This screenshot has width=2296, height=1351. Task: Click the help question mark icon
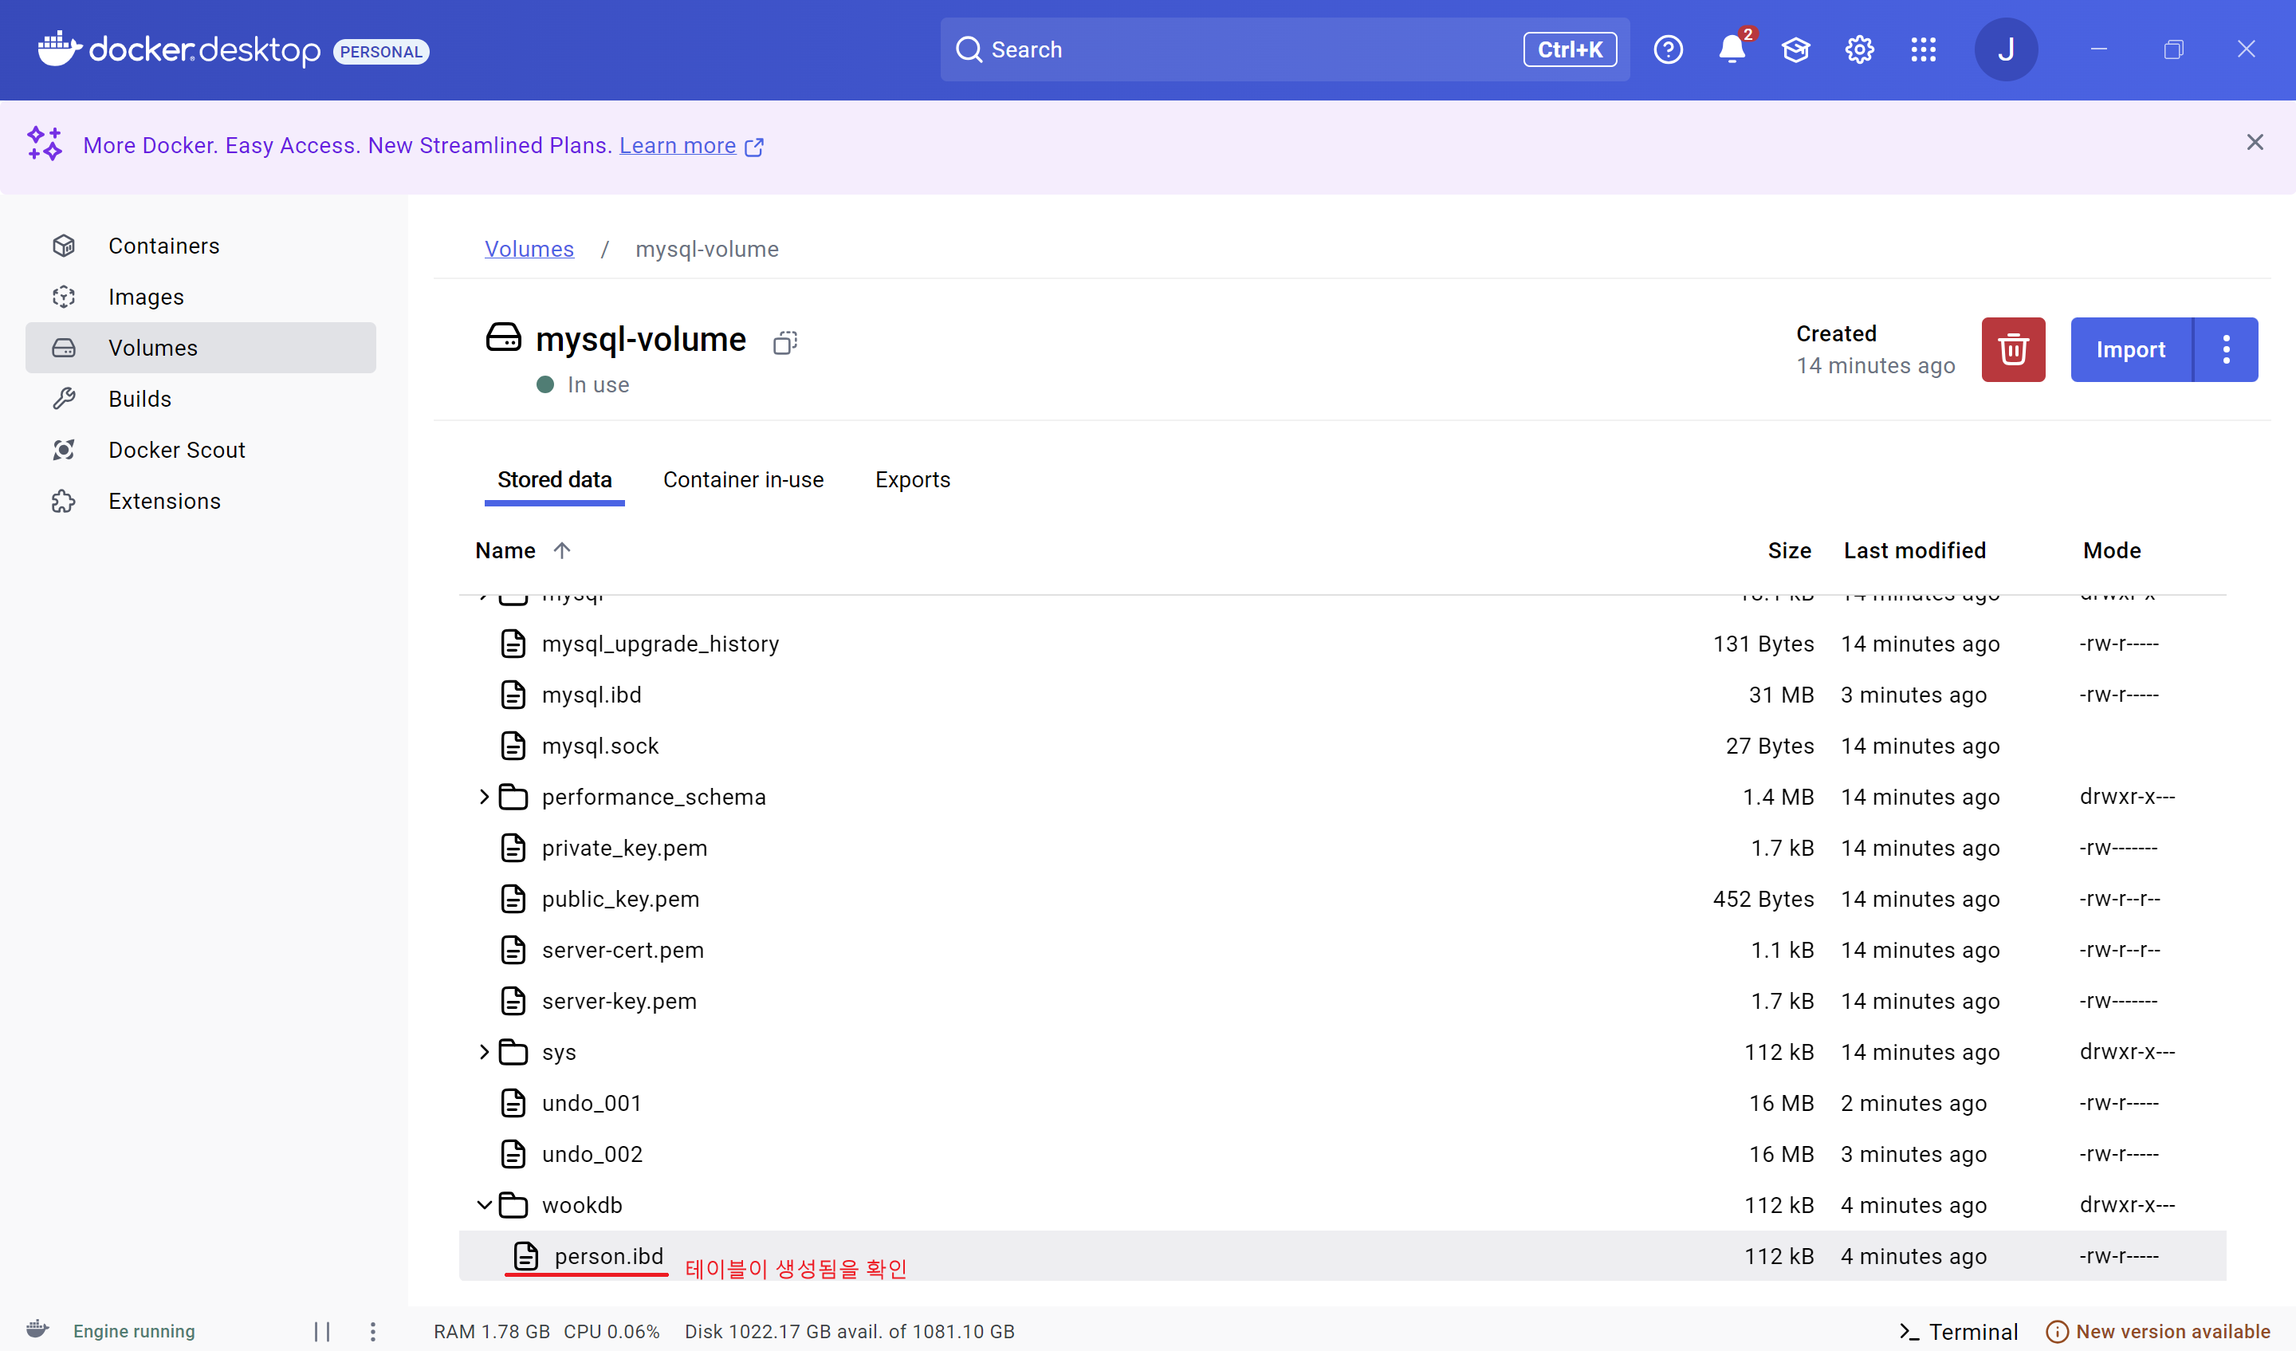point(1667,49)
